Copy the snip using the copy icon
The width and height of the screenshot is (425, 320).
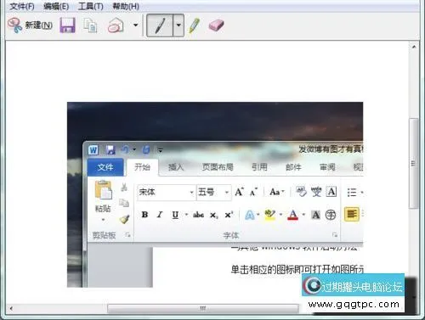coord(90,25)
